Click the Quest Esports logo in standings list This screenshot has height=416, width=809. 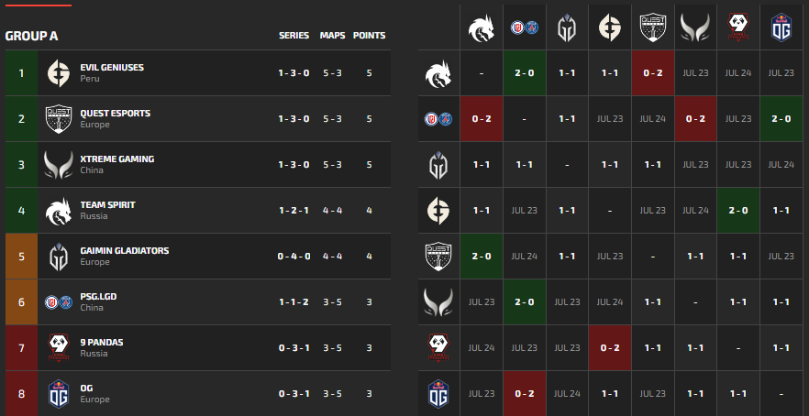(x=58, y=119)
